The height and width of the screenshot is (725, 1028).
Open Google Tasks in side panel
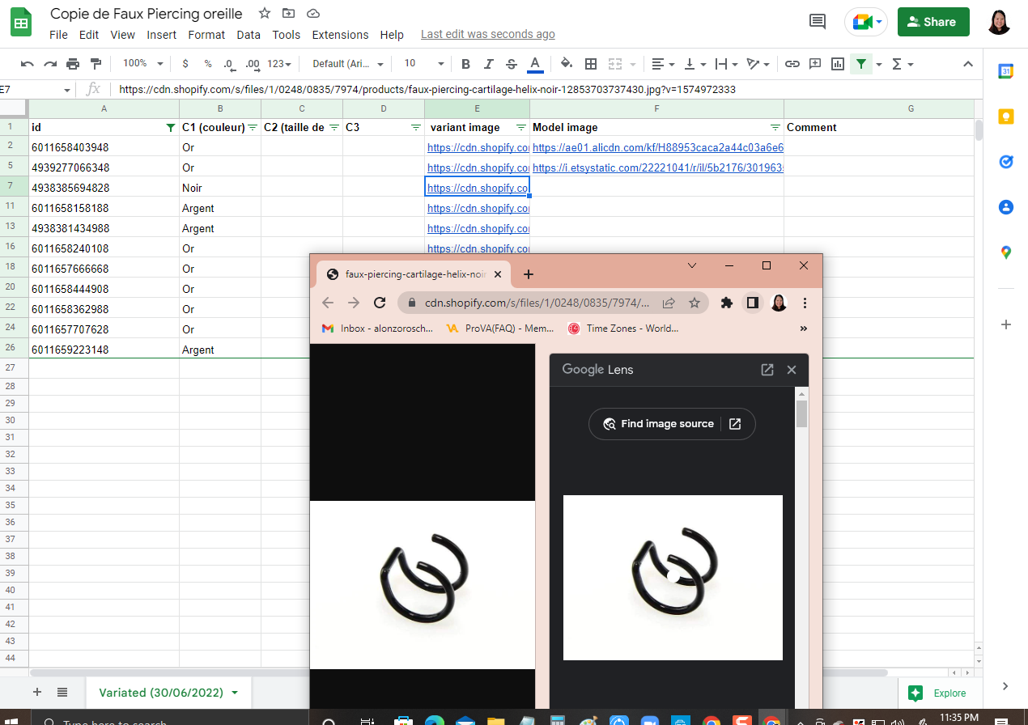pyautogui.click(x=1006, y=162)
